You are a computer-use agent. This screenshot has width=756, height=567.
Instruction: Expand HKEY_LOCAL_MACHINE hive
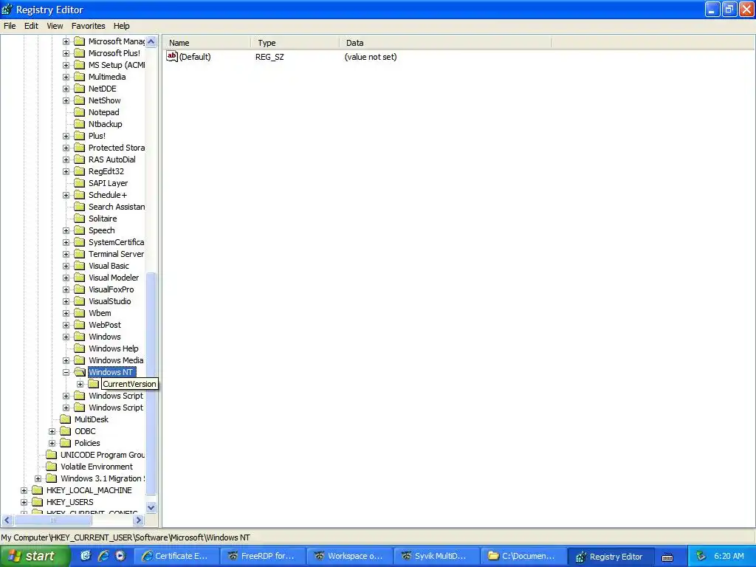point(24,490)
